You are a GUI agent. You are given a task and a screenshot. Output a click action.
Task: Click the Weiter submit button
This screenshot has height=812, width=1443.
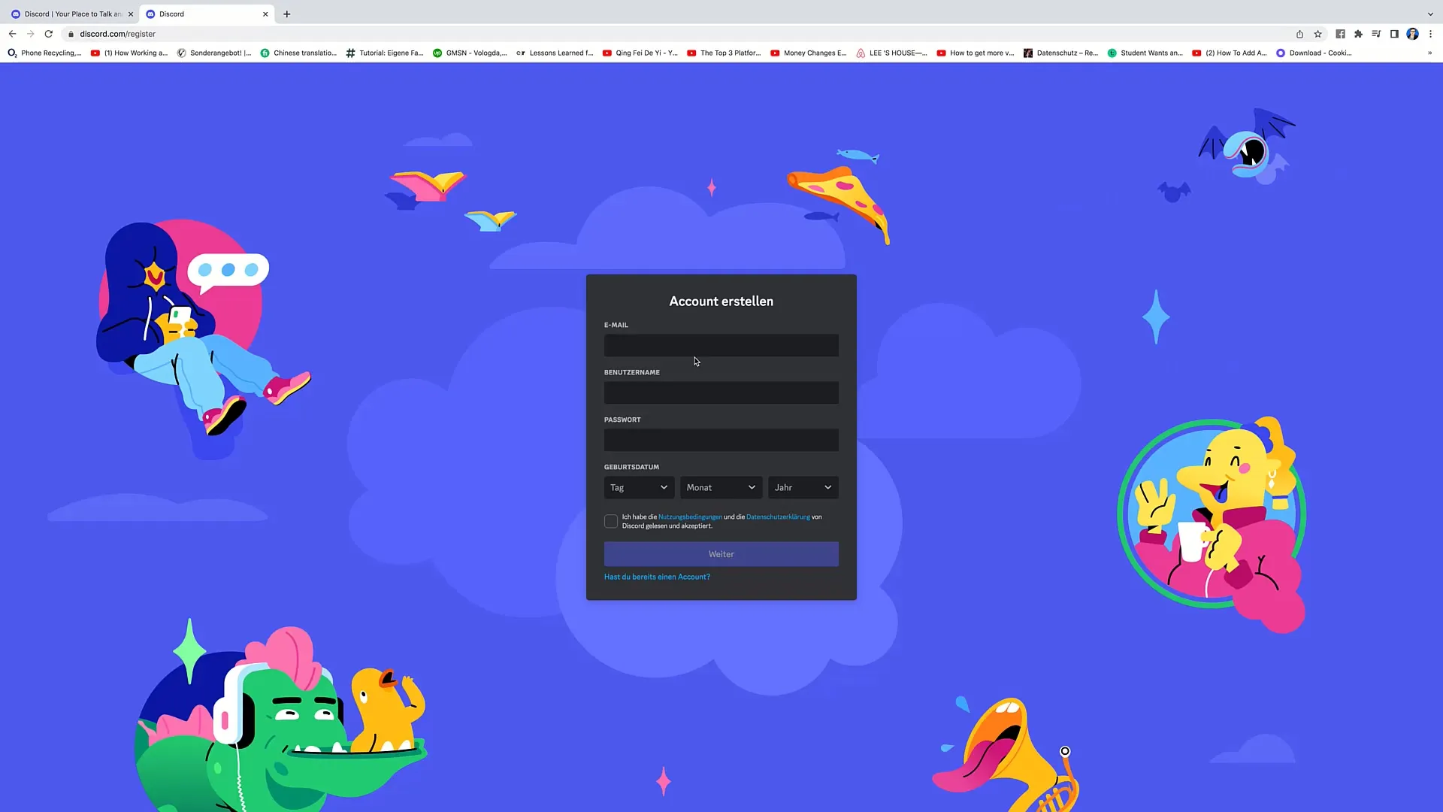tap(721, 553)
